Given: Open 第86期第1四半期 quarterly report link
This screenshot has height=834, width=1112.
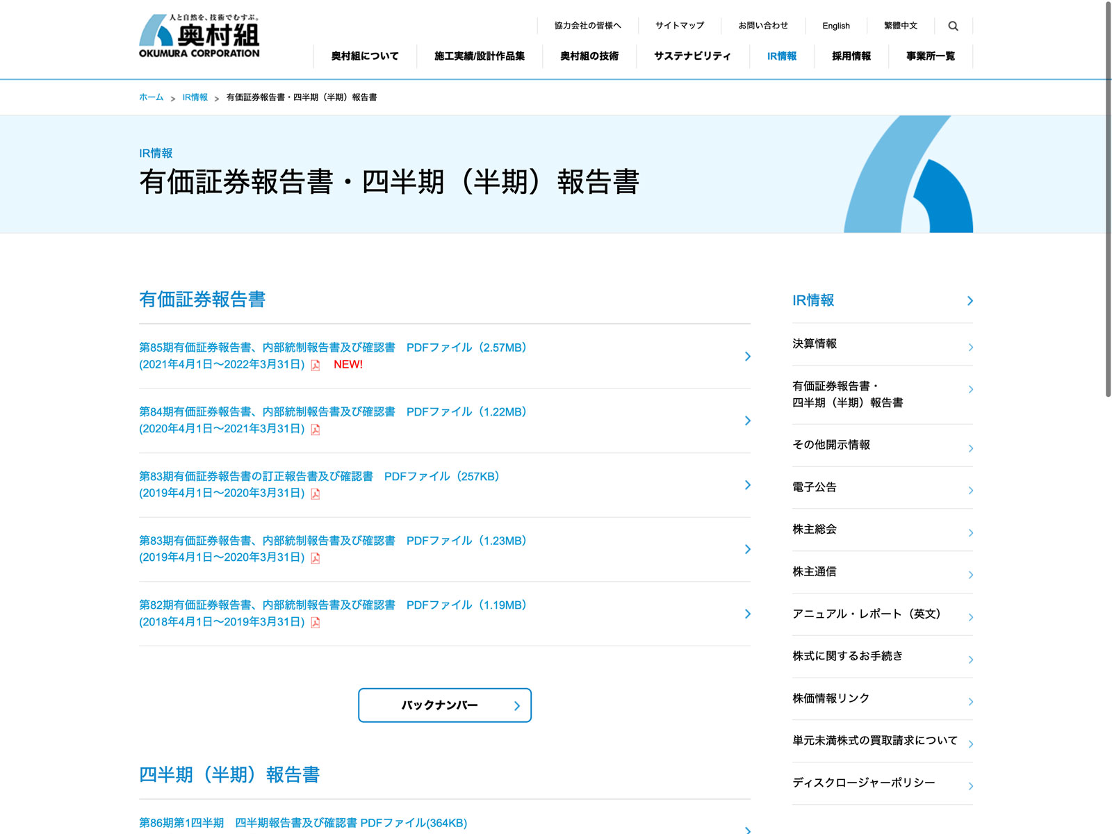Looking at the screenshot, I should pyautogui.click(x=303, y=823).
